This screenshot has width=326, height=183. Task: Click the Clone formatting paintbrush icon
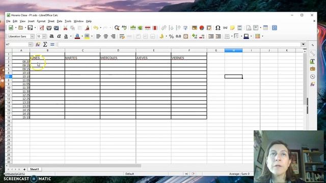coord(87,28)
